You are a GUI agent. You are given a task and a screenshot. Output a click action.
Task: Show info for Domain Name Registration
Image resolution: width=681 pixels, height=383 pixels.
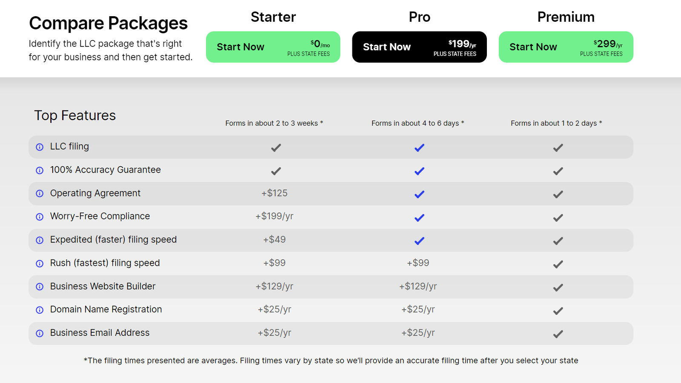(x=40, y=310)
